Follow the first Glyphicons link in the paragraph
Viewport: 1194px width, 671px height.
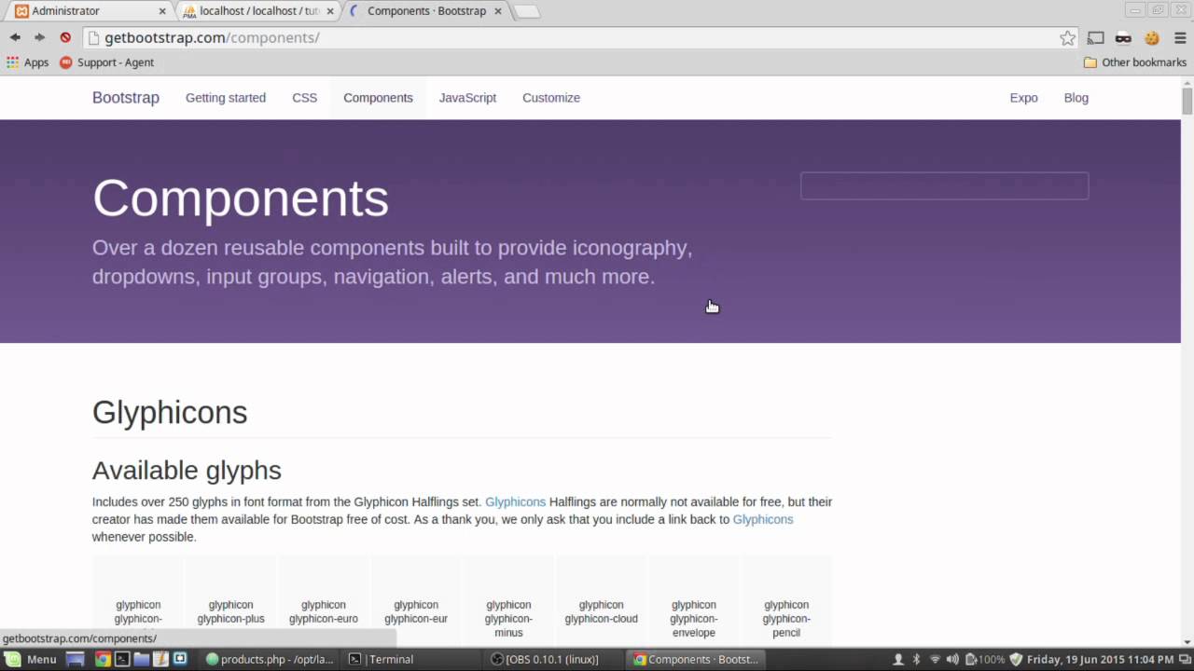[515, 502]
